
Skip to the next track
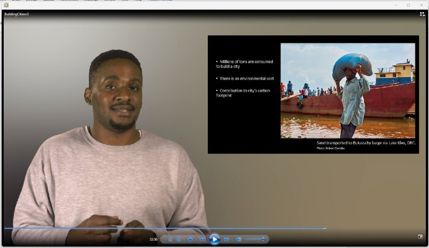click(227, 239)
